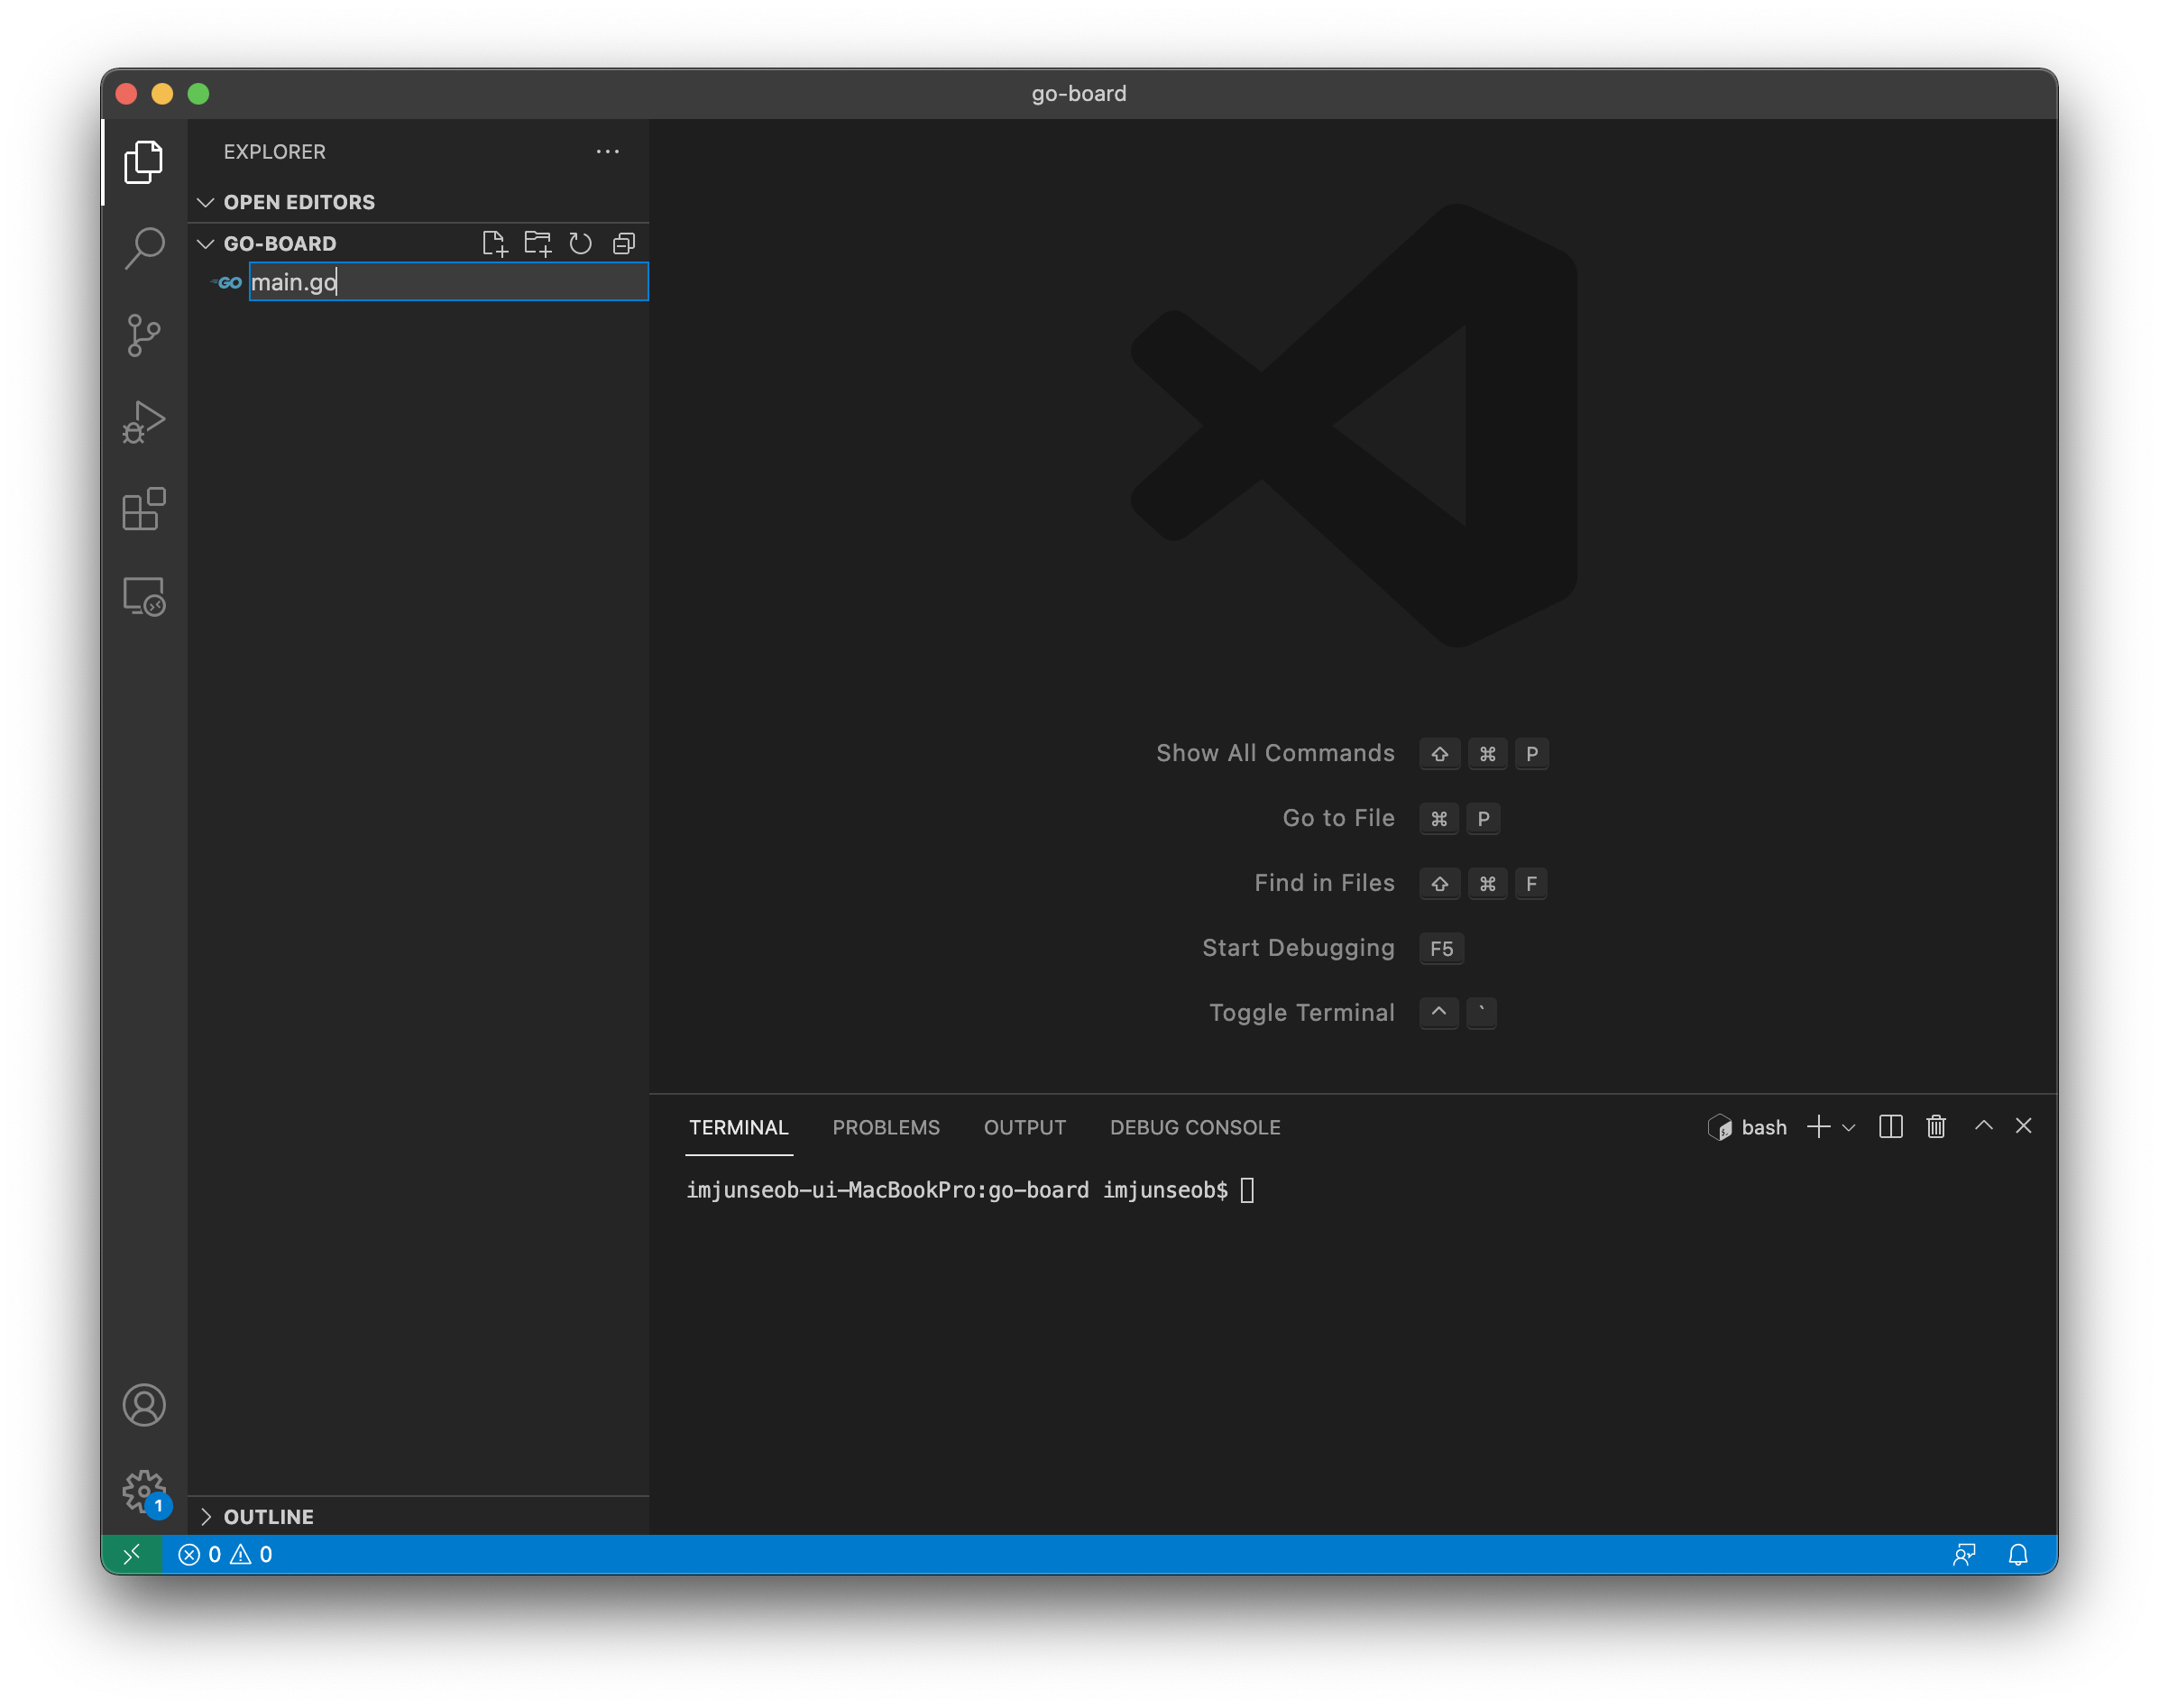
Task: Maximize the panel size with caret
Action: click(x=1984, y=1126)
